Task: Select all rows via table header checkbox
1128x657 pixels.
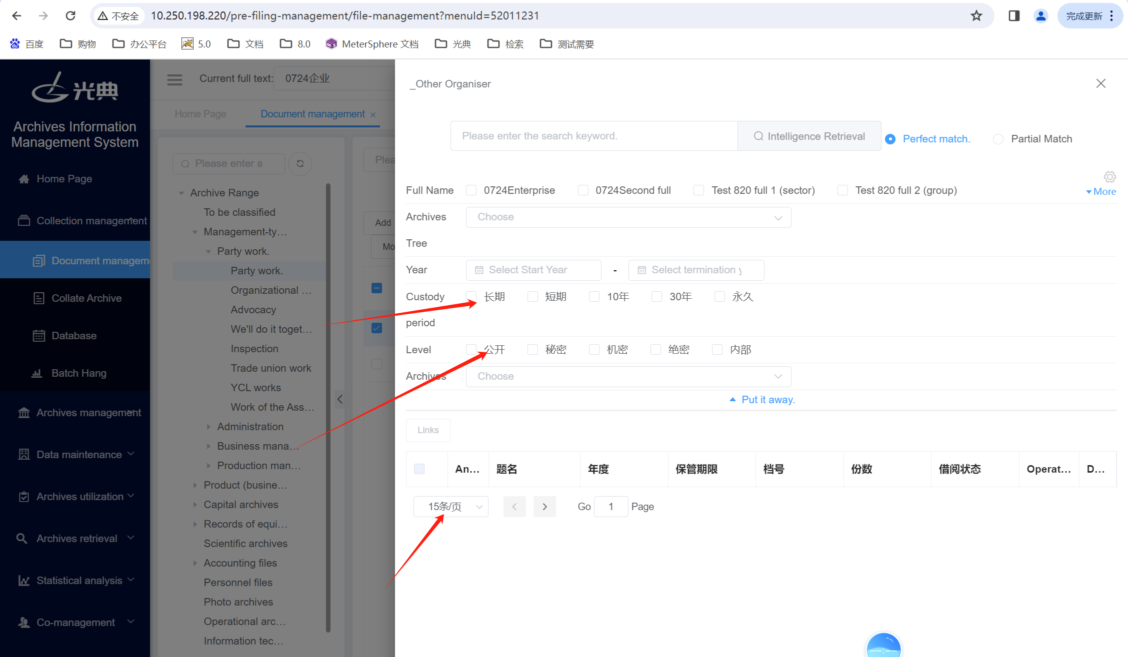Action: pos(419,469)
